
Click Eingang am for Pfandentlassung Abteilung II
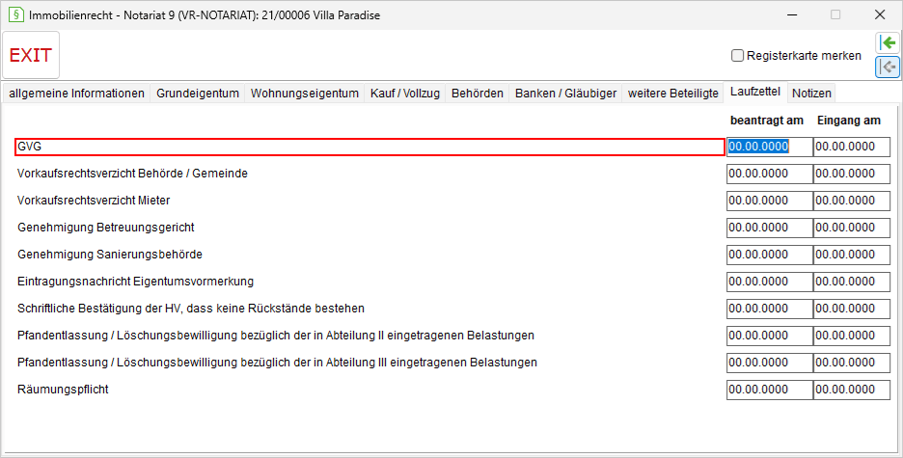pyautogui.click(x=852, y=336)
